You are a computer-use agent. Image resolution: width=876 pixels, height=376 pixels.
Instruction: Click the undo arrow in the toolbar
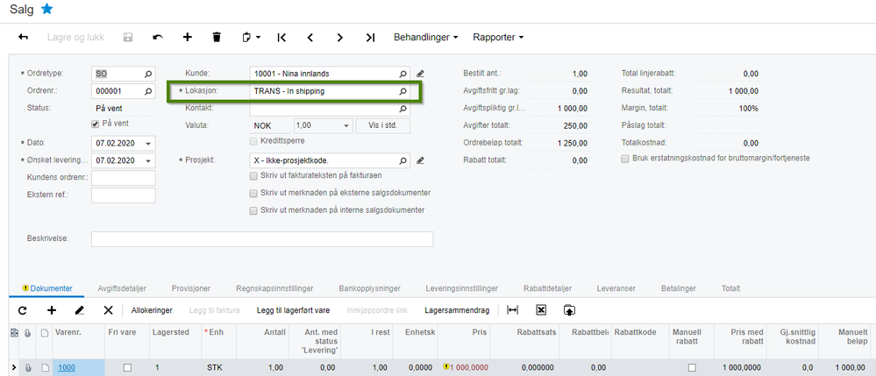tap(158, 38)
